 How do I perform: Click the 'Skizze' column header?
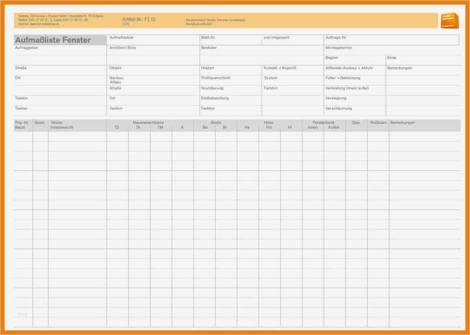tap(56, 123)
